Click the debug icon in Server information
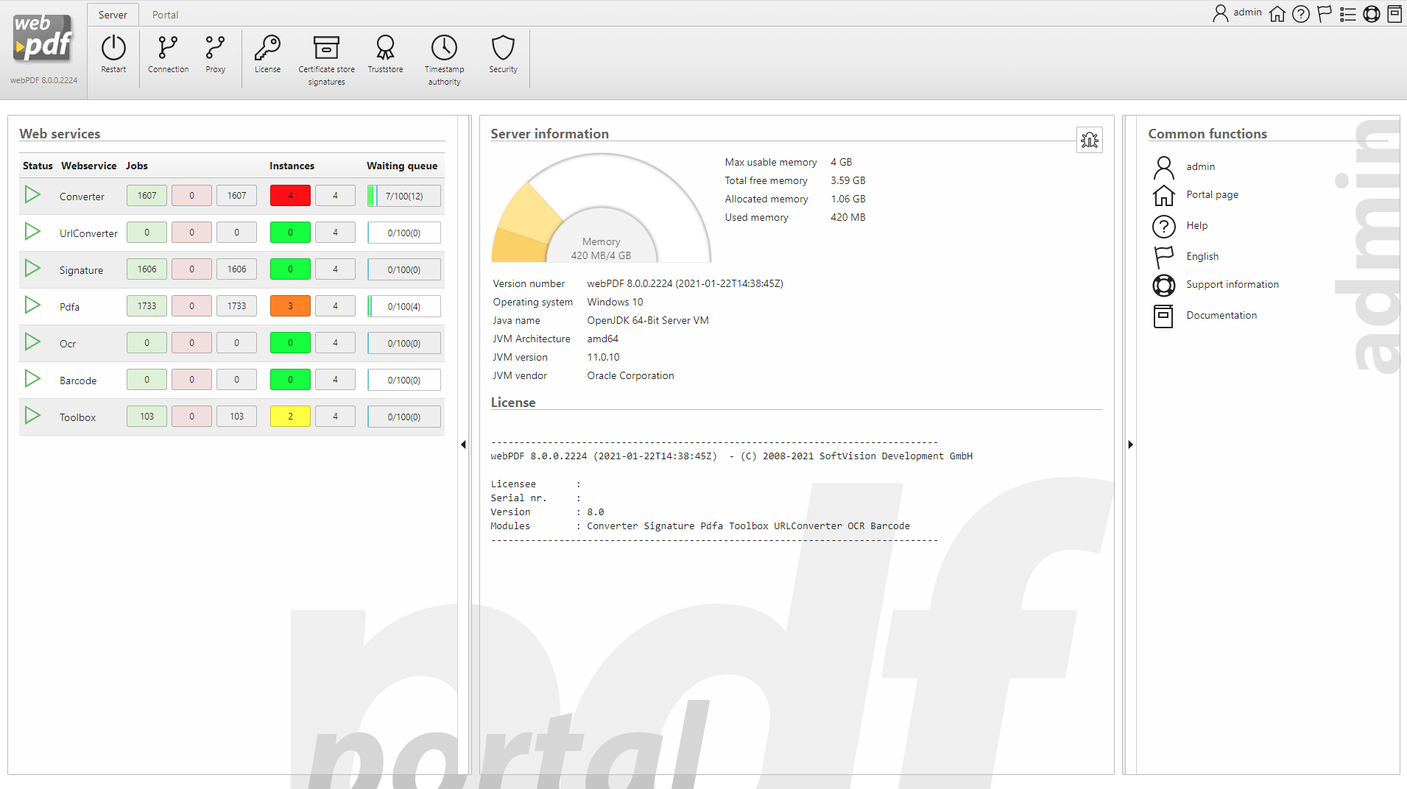 coord(1089,140)
